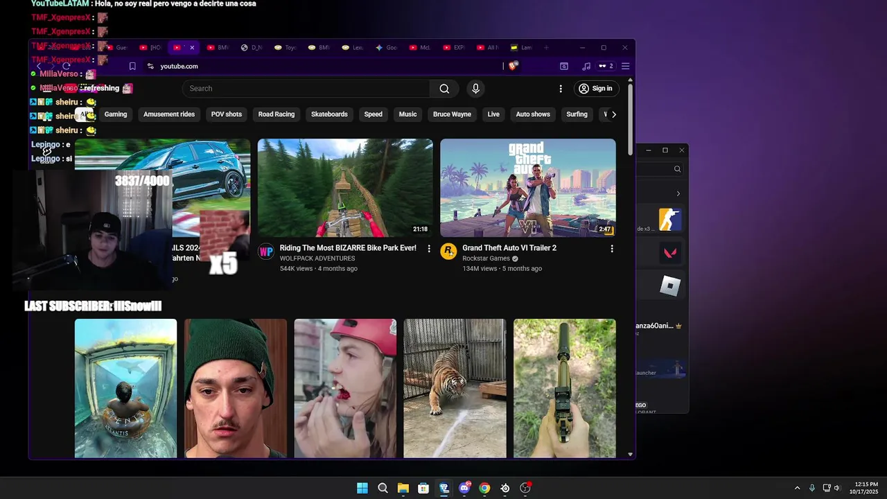Open Windows taskbar search
The width and height of the screenshot is (887, 499).
[383, 488]
